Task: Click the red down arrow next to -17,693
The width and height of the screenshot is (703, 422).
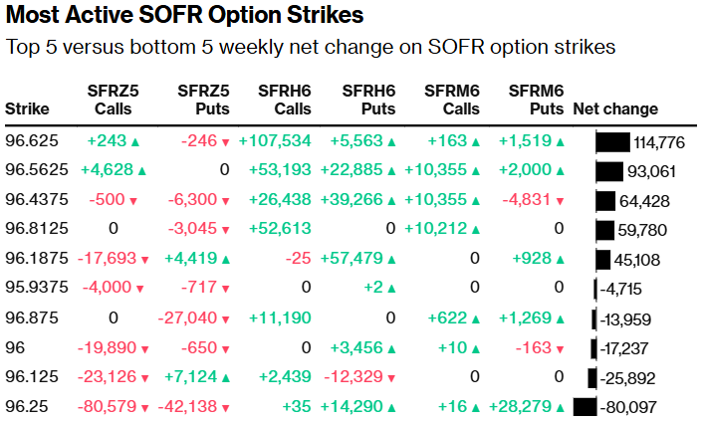Action: pos(145,260)
